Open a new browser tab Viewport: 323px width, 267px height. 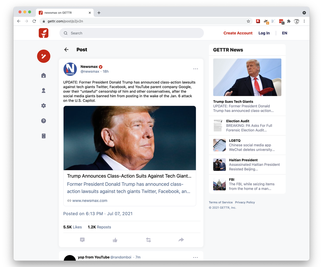coord(99,13)
